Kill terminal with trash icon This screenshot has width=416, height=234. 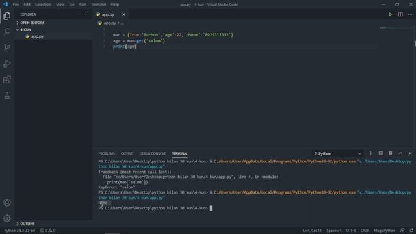click(x=390, y=153)
